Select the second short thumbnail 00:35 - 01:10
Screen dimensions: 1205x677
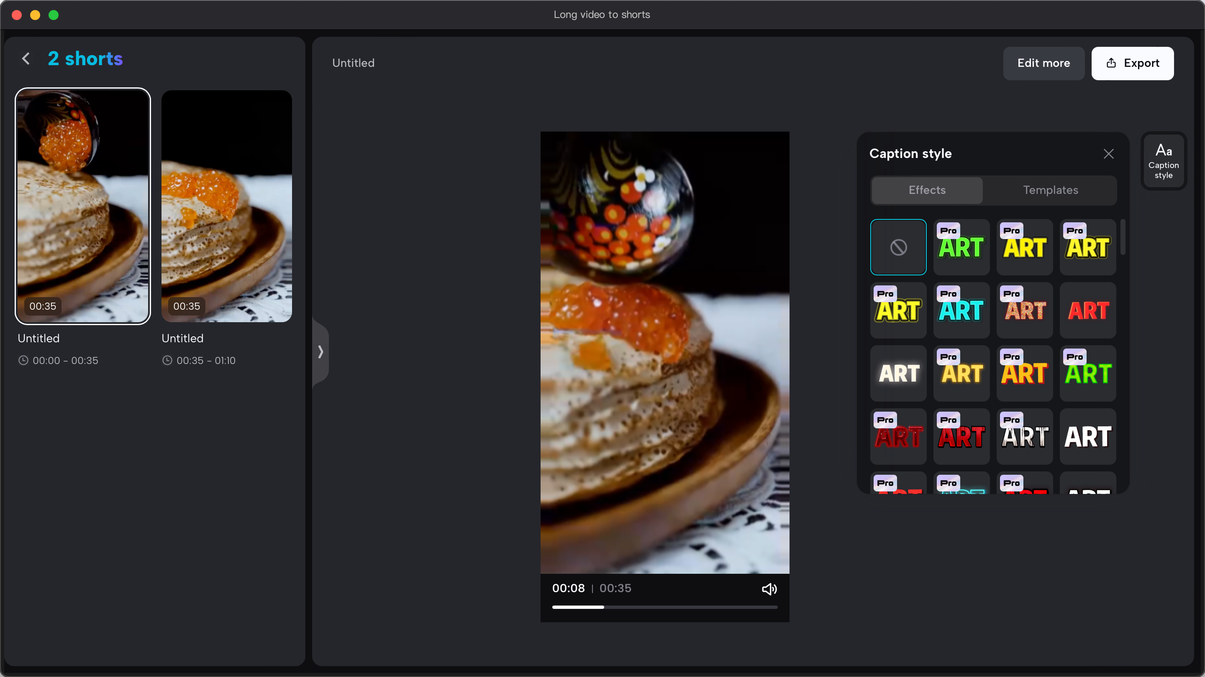pos(226,206)
